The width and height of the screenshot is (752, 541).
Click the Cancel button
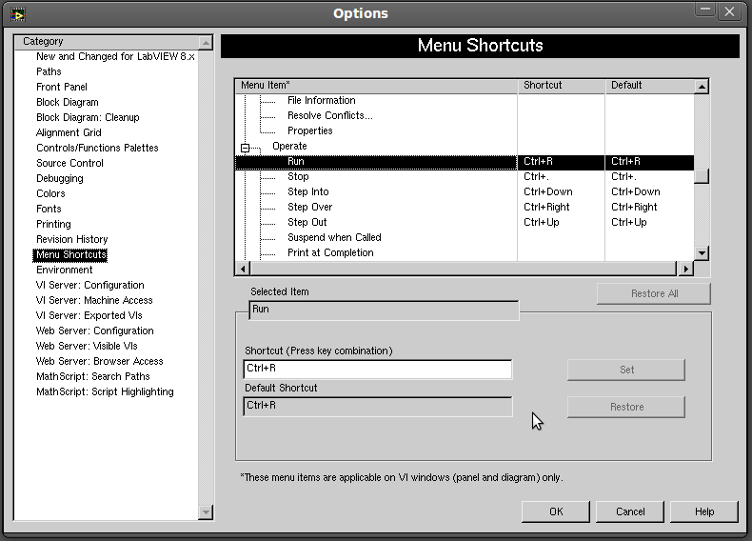point(630,511)
